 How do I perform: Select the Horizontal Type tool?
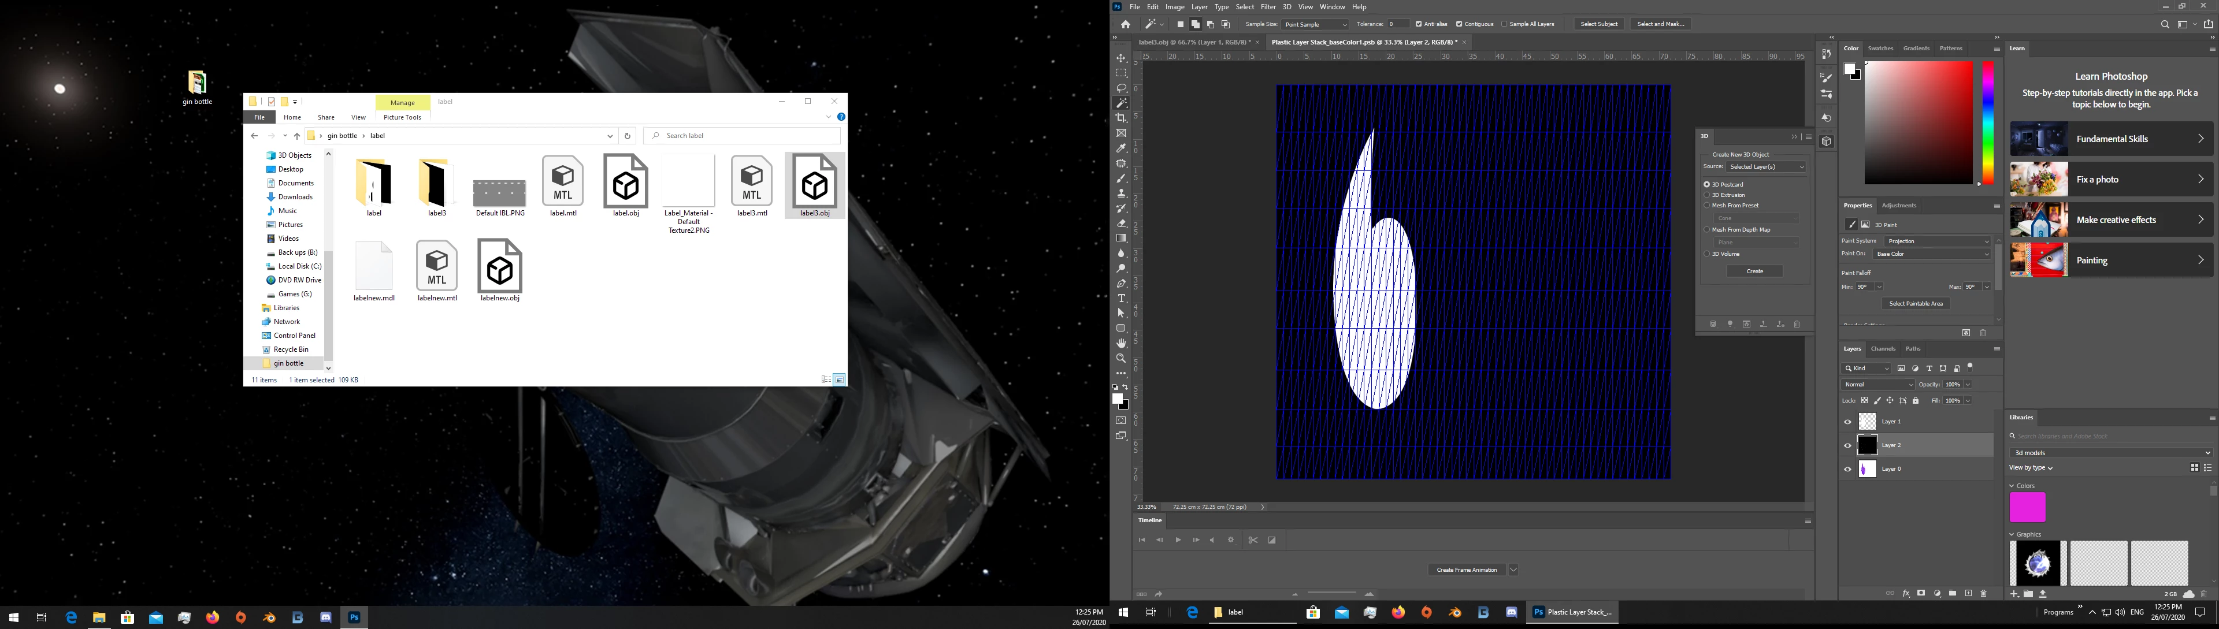point(1120,299)
